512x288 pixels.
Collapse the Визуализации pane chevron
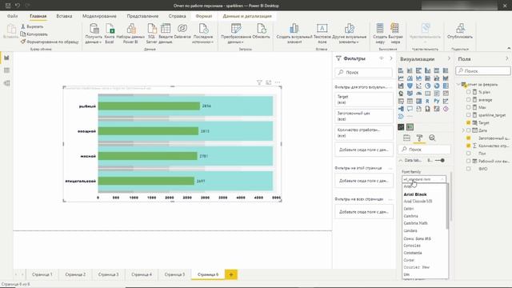click(449, 58)
